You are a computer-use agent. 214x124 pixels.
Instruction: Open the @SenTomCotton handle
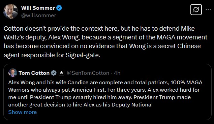pos(88,73)
